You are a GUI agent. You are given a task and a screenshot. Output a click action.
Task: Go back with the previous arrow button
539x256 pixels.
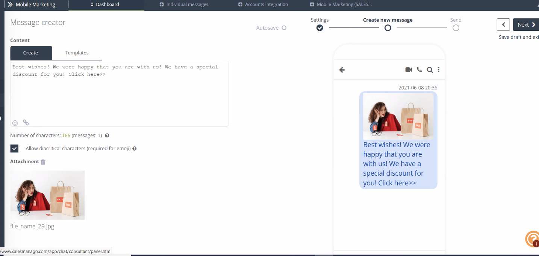point(503,25)
